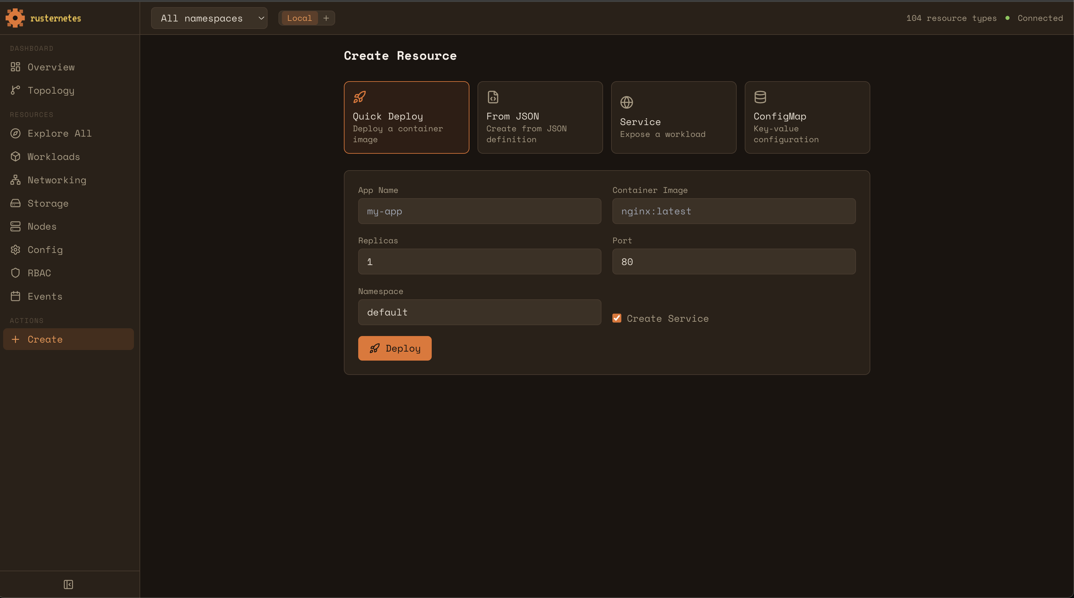
Task: Go to Storage in the sidebar
Action: pyautogui.click(x=48, y=203)
